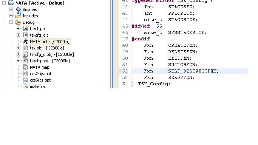Select the tskcfg.h header file icon
Screen dimensions: 258x145
(x=26, y=29)
